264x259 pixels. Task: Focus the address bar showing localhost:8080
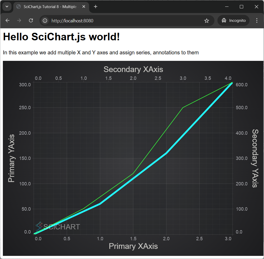pos(117,21)
